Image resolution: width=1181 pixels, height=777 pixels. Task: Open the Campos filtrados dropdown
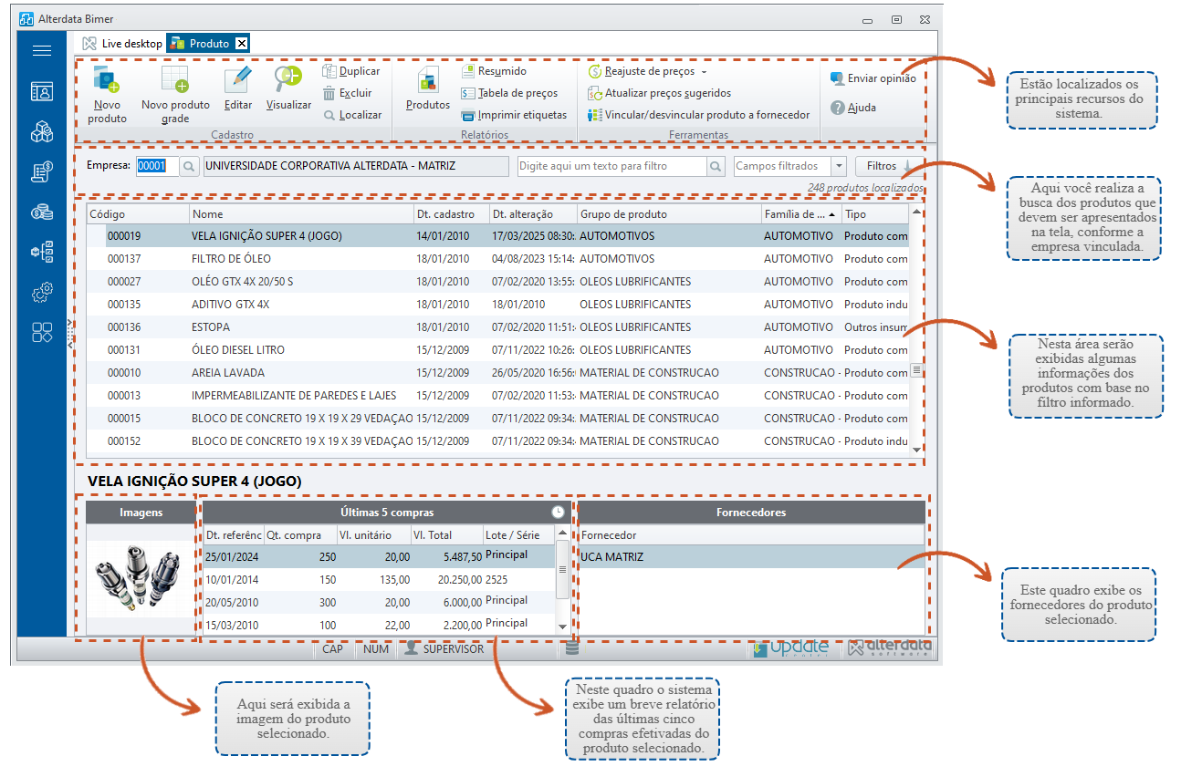[x=839, y=166]
